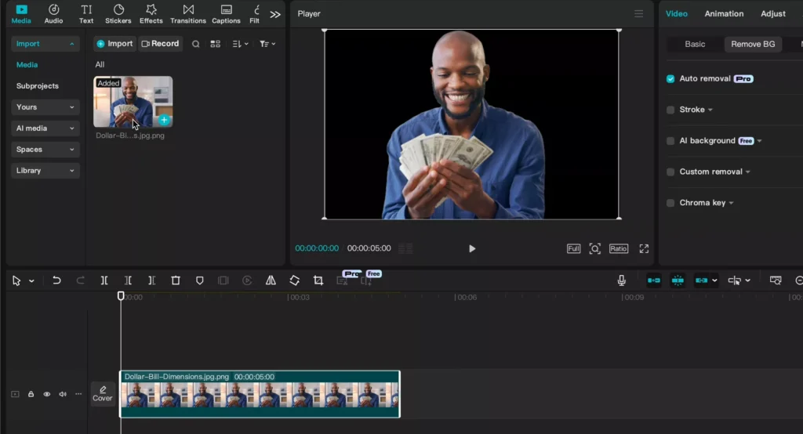This screenshot has height=434, width=803.
Task: Open the Stickers tab
Action: tap(118, 14)
